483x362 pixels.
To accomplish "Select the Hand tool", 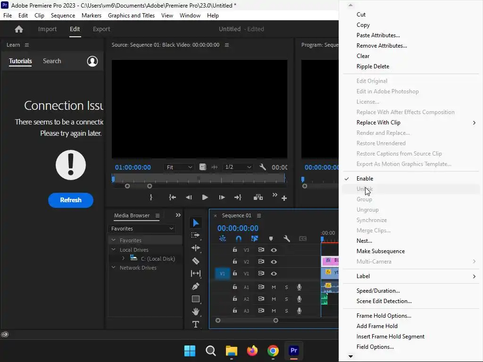I will (196, 312).
